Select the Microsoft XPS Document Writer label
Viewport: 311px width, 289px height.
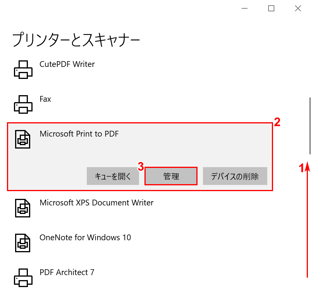click(x=96, y=203)
